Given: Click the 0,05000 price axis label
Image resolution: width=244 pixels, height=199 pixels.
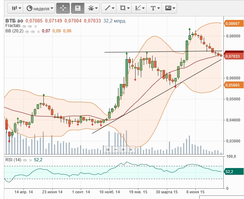Looking at the screenshot, I should 233,99.
